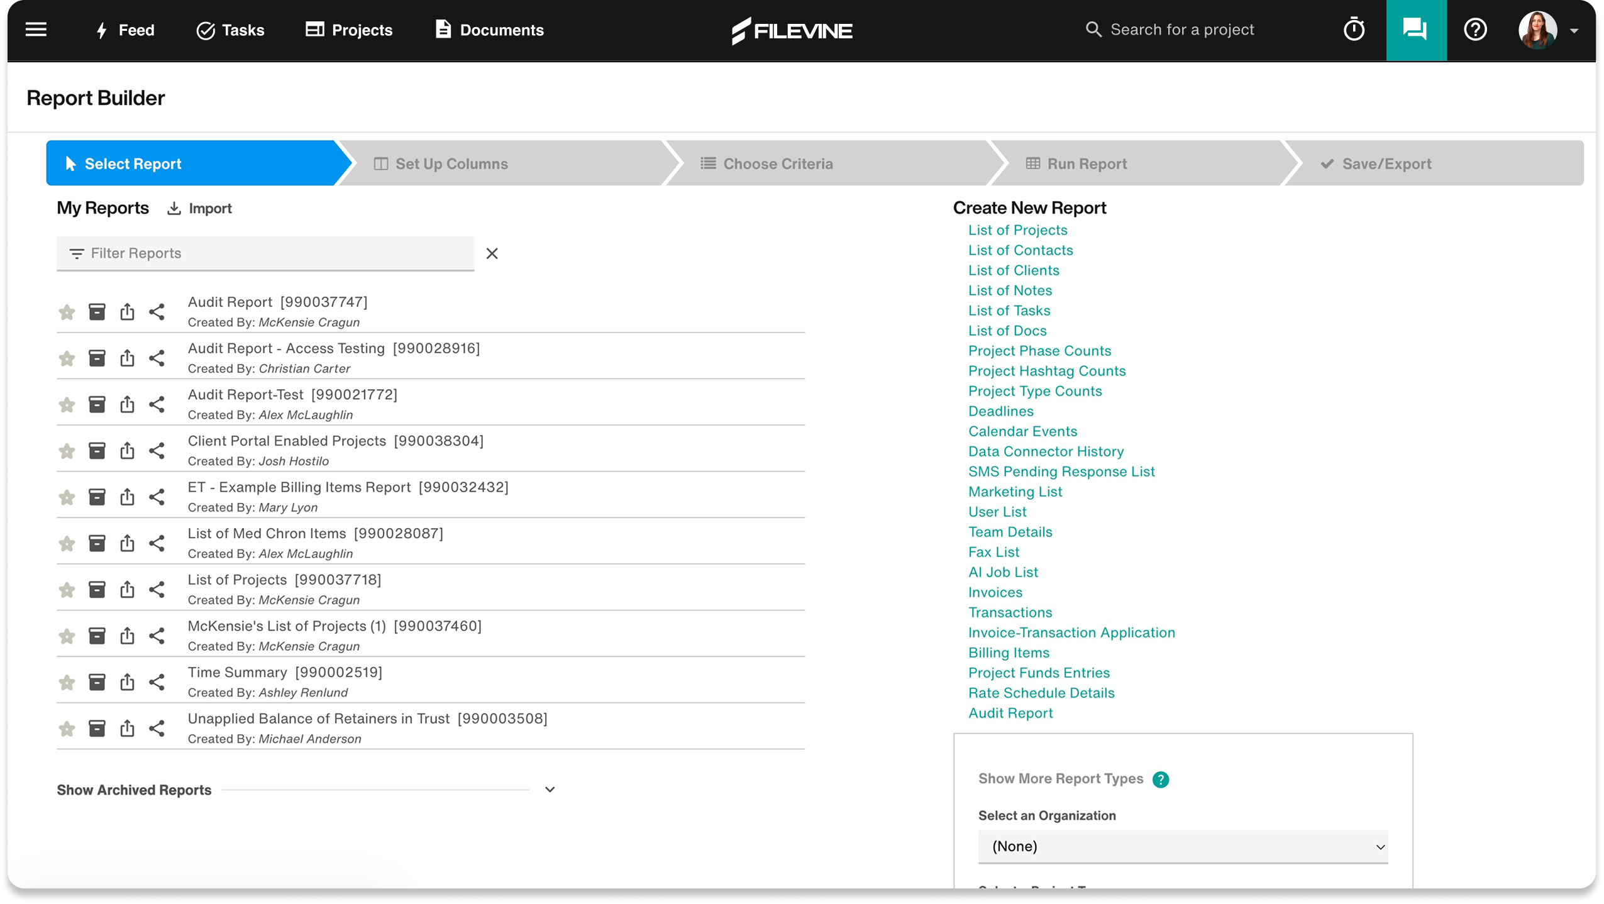
Task: Archive Client Portal Enabled Projects report
Action: [x=97, y=451]
